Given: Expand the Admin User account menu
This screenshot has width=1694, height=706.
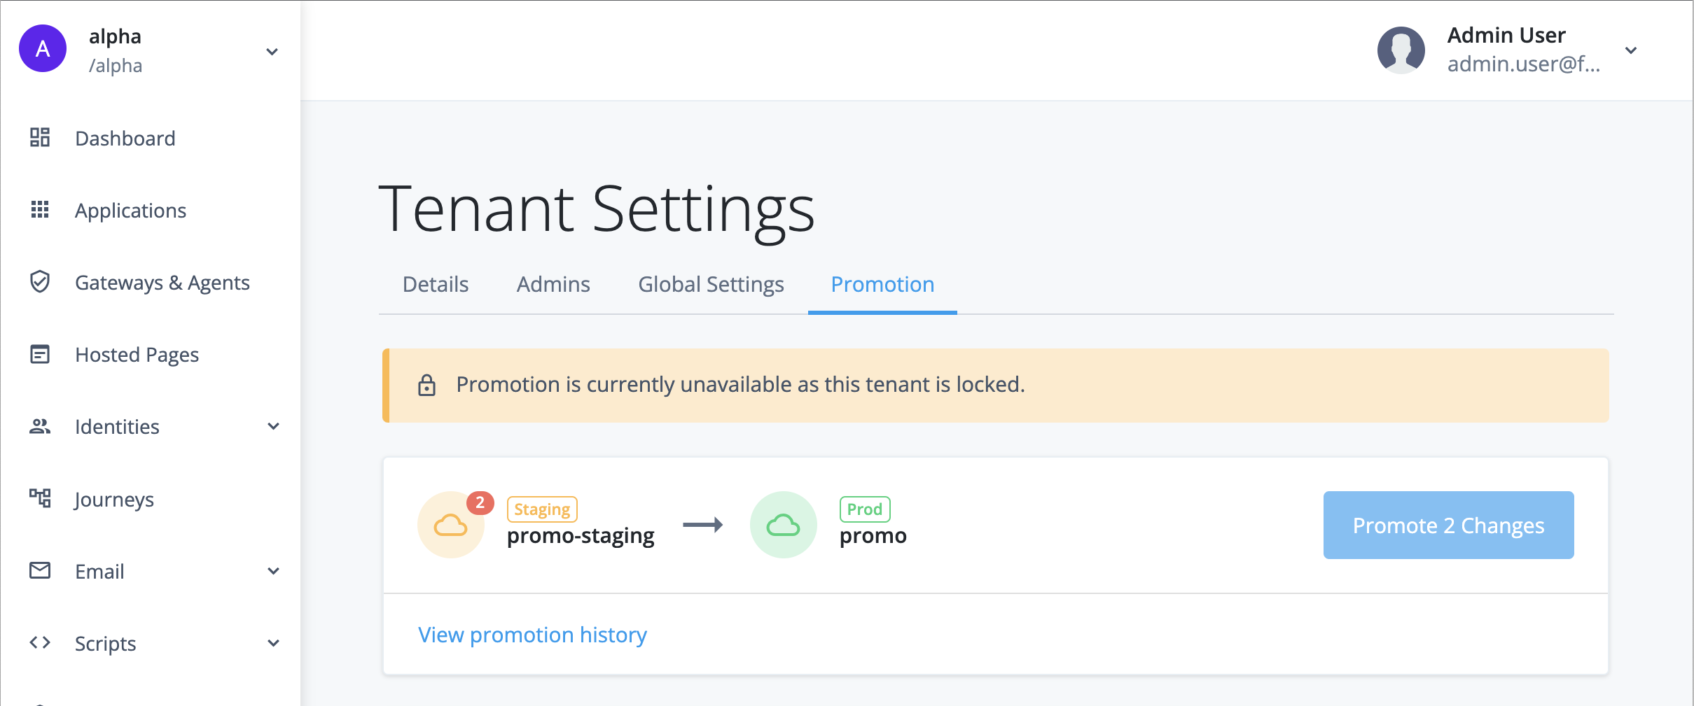Looking at the screenshot, I should 1632,50.
